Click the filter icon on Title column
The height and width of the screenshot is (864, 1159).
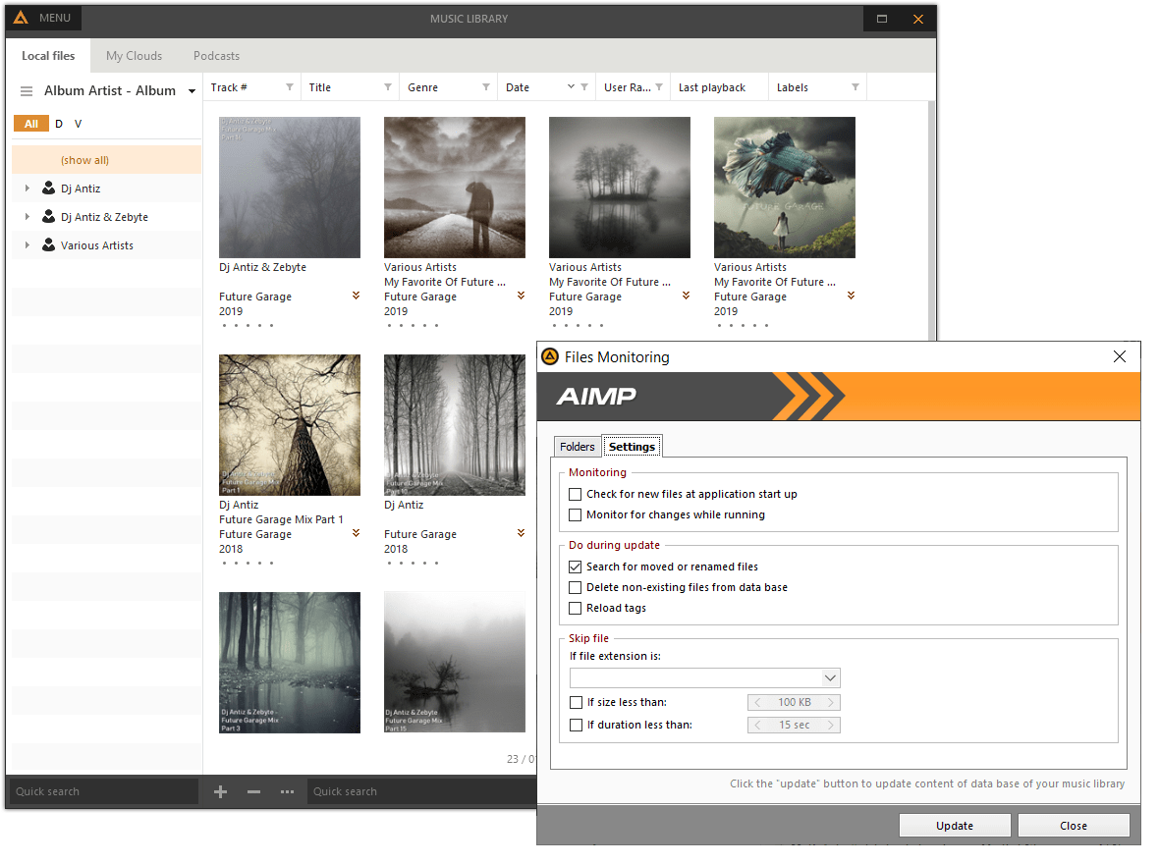click(x=388, y=87)
